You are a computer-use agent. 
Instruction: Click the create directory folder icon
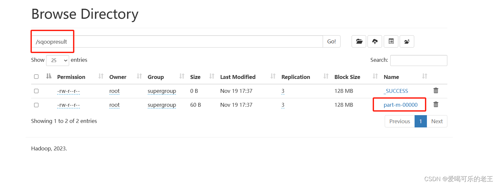coord(359,41)
